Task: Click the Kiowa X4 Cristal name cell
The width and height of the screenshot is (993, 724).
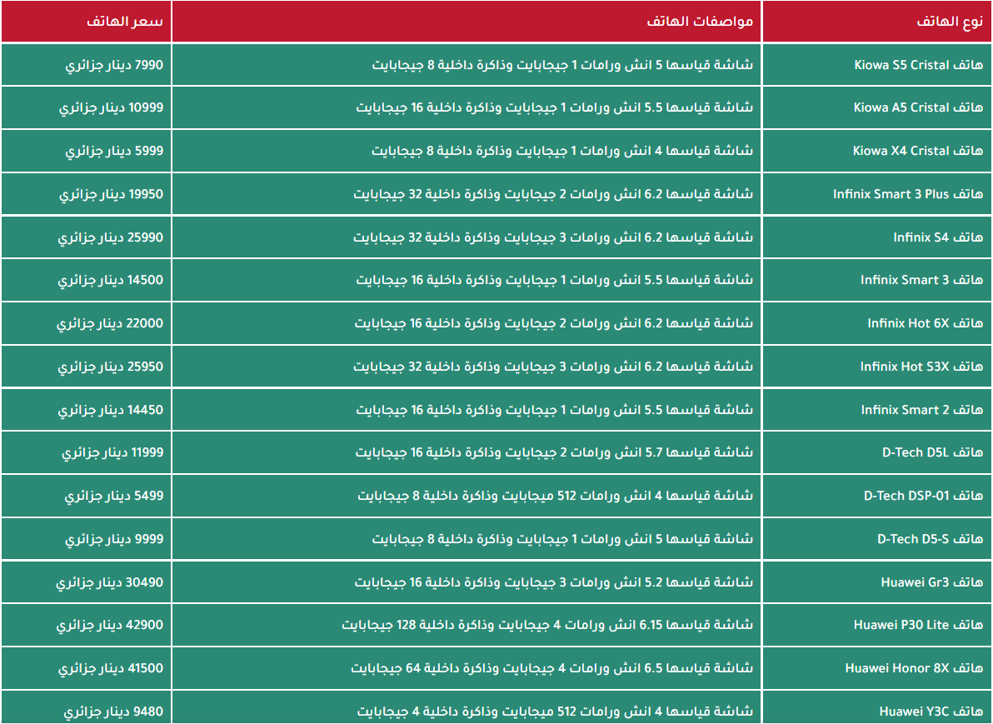Action: tap(877, 151)
